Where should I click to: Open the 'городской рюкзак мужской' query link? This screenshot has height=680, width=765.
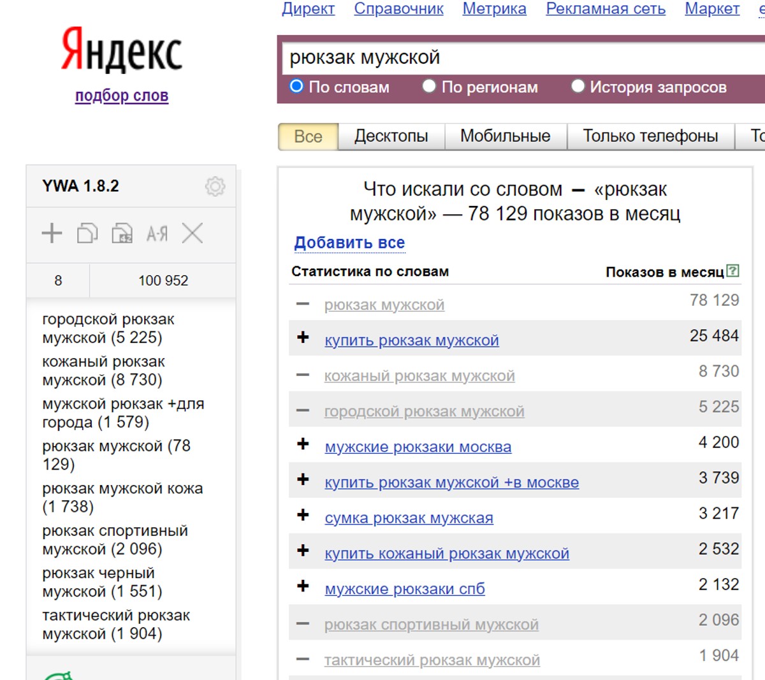(x=425, y=412)
